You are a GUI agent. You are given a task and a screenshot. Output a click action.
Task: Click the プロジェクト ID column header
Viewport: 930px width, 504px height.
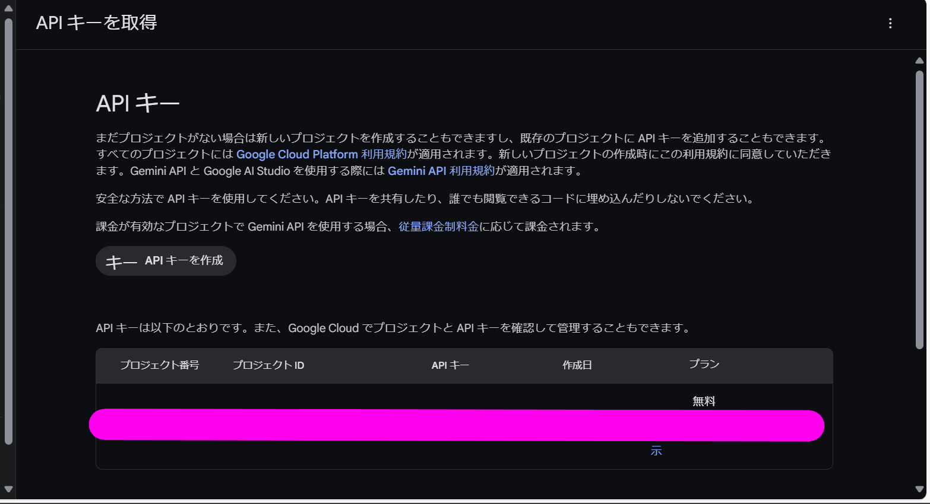click(268, 365)
